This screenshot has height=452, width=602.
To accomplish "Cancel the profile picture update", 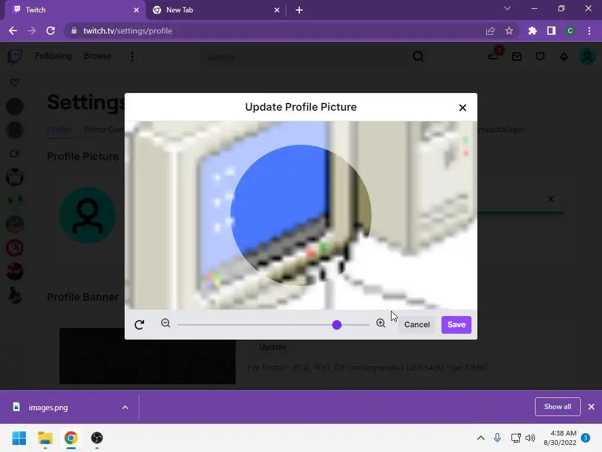I will coord(417,325).
